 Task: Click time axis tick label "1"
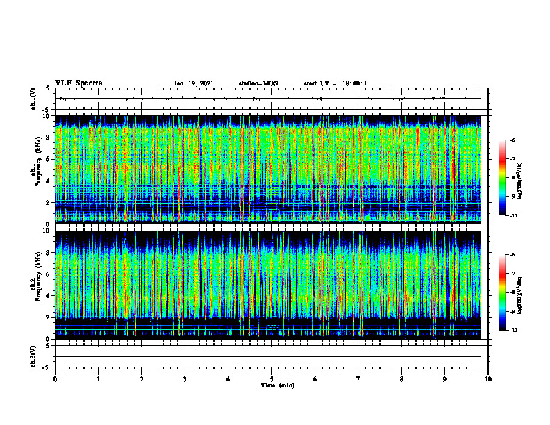click(x=98, y=379)
